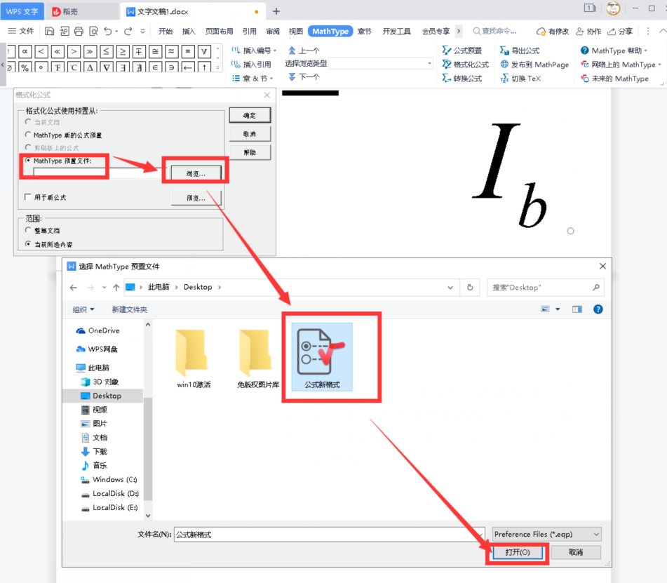Open the 免版权图片库 folder

[258, 358]
